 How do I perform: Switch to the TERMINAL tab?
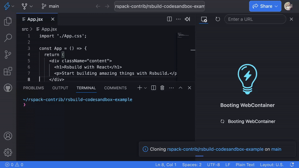point(86,88)
